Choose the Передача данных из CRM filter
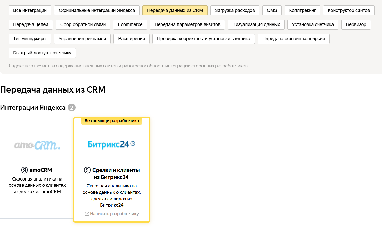This screenshot has height=229, width=382. pos(175,10)
